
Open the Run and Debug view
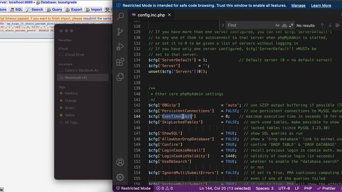(120, 46)
